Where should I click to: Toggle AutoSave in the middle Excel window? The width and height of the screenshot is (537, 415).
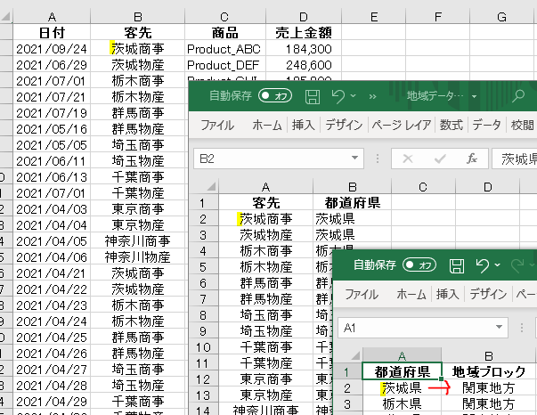tap(276, 95)
